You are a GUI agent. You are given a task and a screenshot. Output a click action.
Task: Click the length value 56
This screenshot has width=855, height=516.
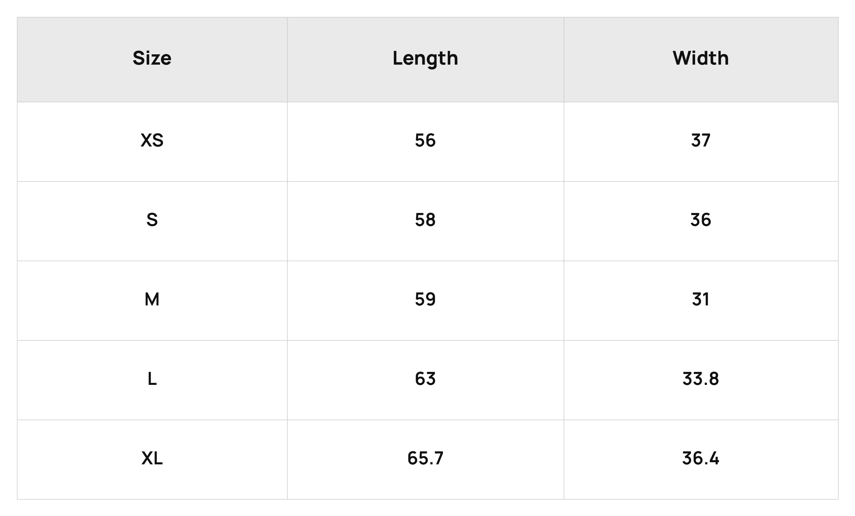425,140
